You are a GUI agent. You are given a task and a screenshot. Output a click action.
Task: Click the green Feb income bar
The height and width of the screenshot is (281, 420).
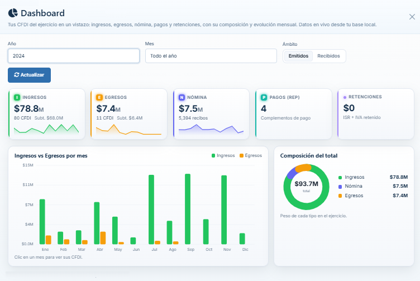pyautogui.click(x=60, y=238)
